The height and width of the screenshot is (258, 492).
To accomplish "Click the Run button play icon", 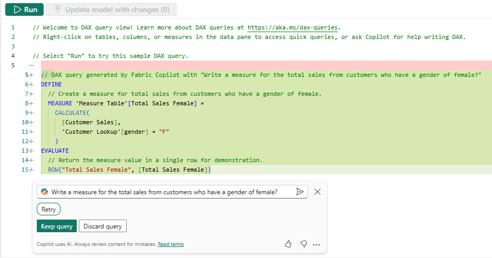I will coord(17,9).
